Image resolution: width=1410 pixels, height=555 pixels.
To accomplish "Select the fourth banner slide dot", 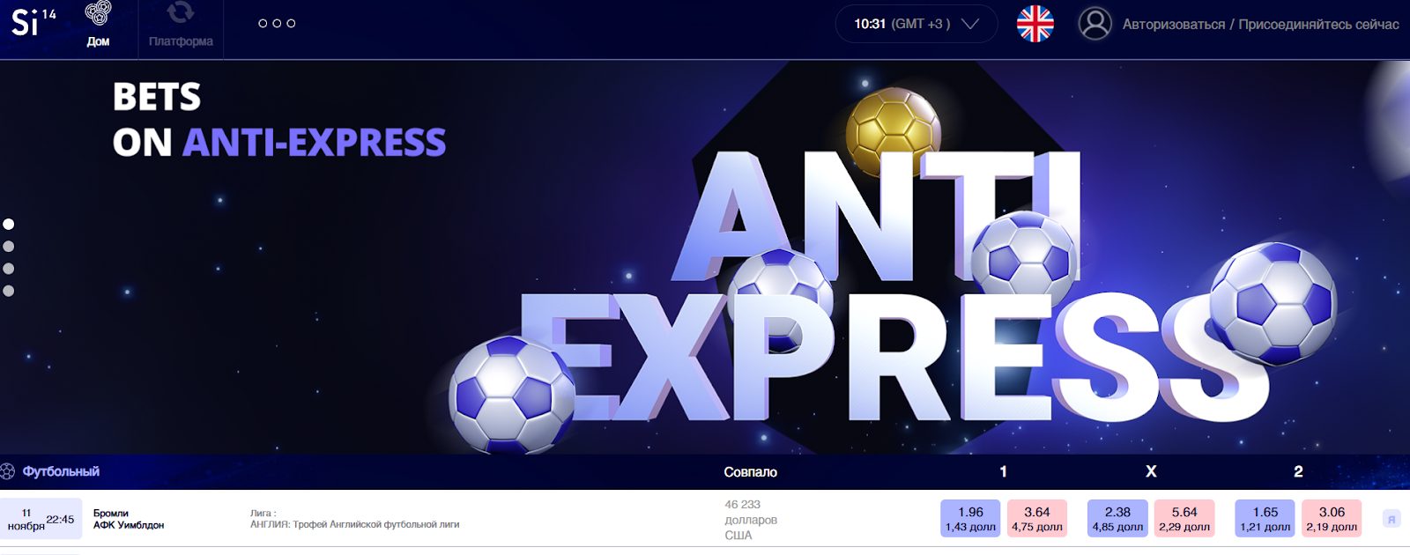I will click(x=9, y=291).
